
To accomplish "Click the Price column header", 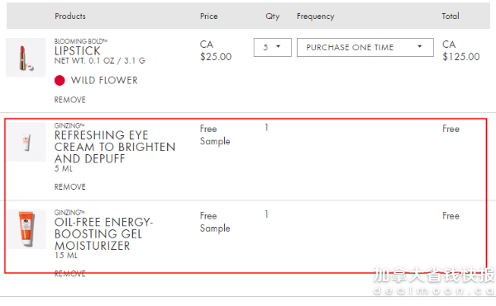I will pos(209,16).
